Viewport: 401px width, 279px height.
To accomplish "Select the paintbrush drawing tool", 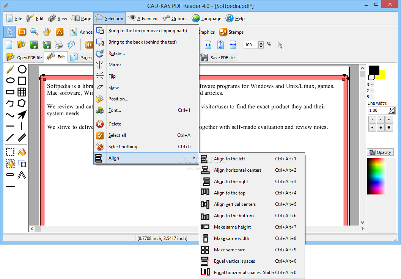I will pyautogui.click(x=10, y=69).
